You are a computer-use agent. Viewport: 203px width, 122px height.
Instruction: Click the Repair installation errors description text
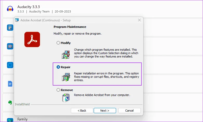coord(106,77)
